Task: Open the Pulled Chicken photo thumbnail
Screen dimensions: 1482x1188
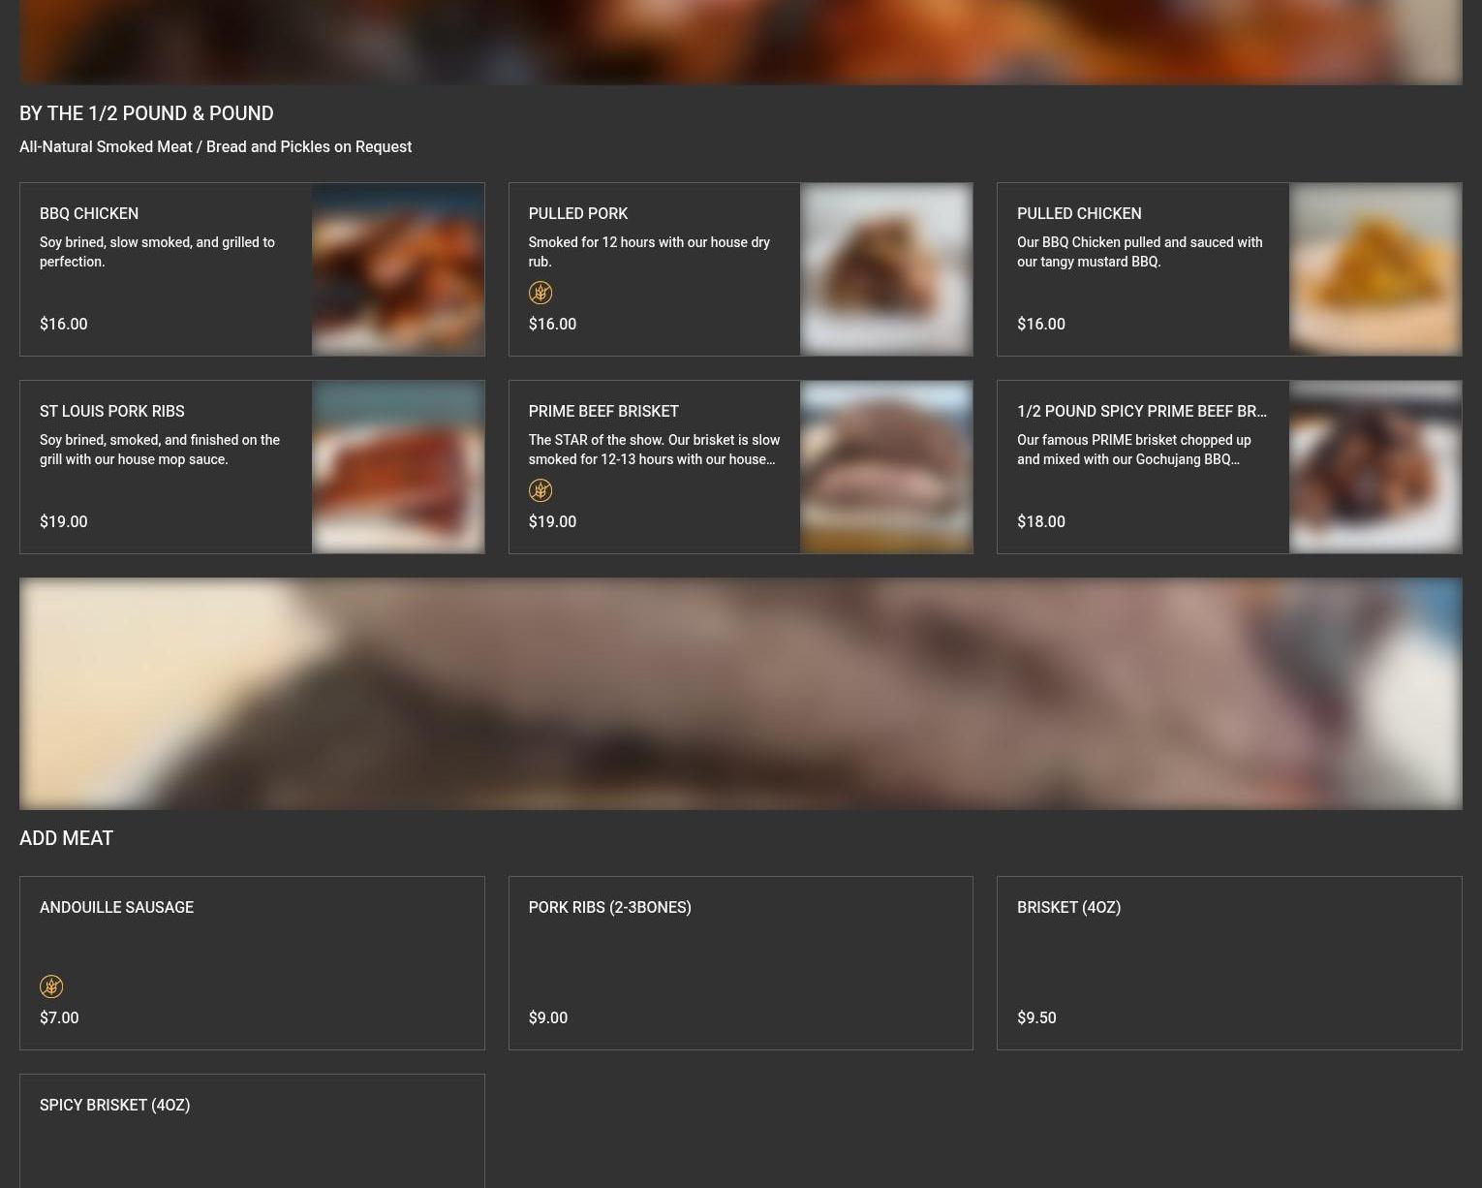Action: 1374,269
